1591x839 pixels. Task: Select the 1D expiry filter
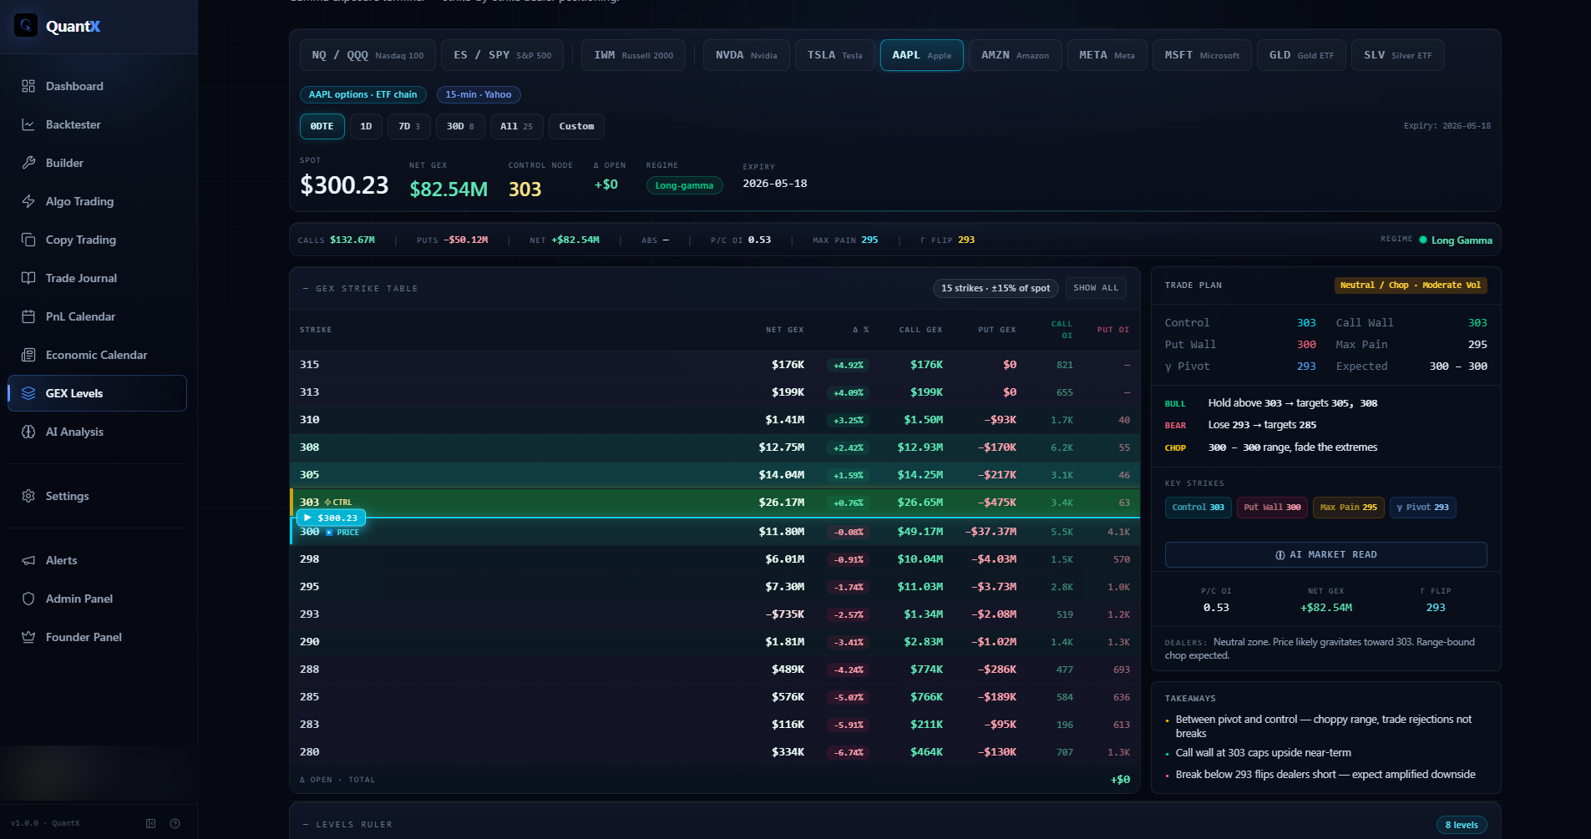click(366, 126)
